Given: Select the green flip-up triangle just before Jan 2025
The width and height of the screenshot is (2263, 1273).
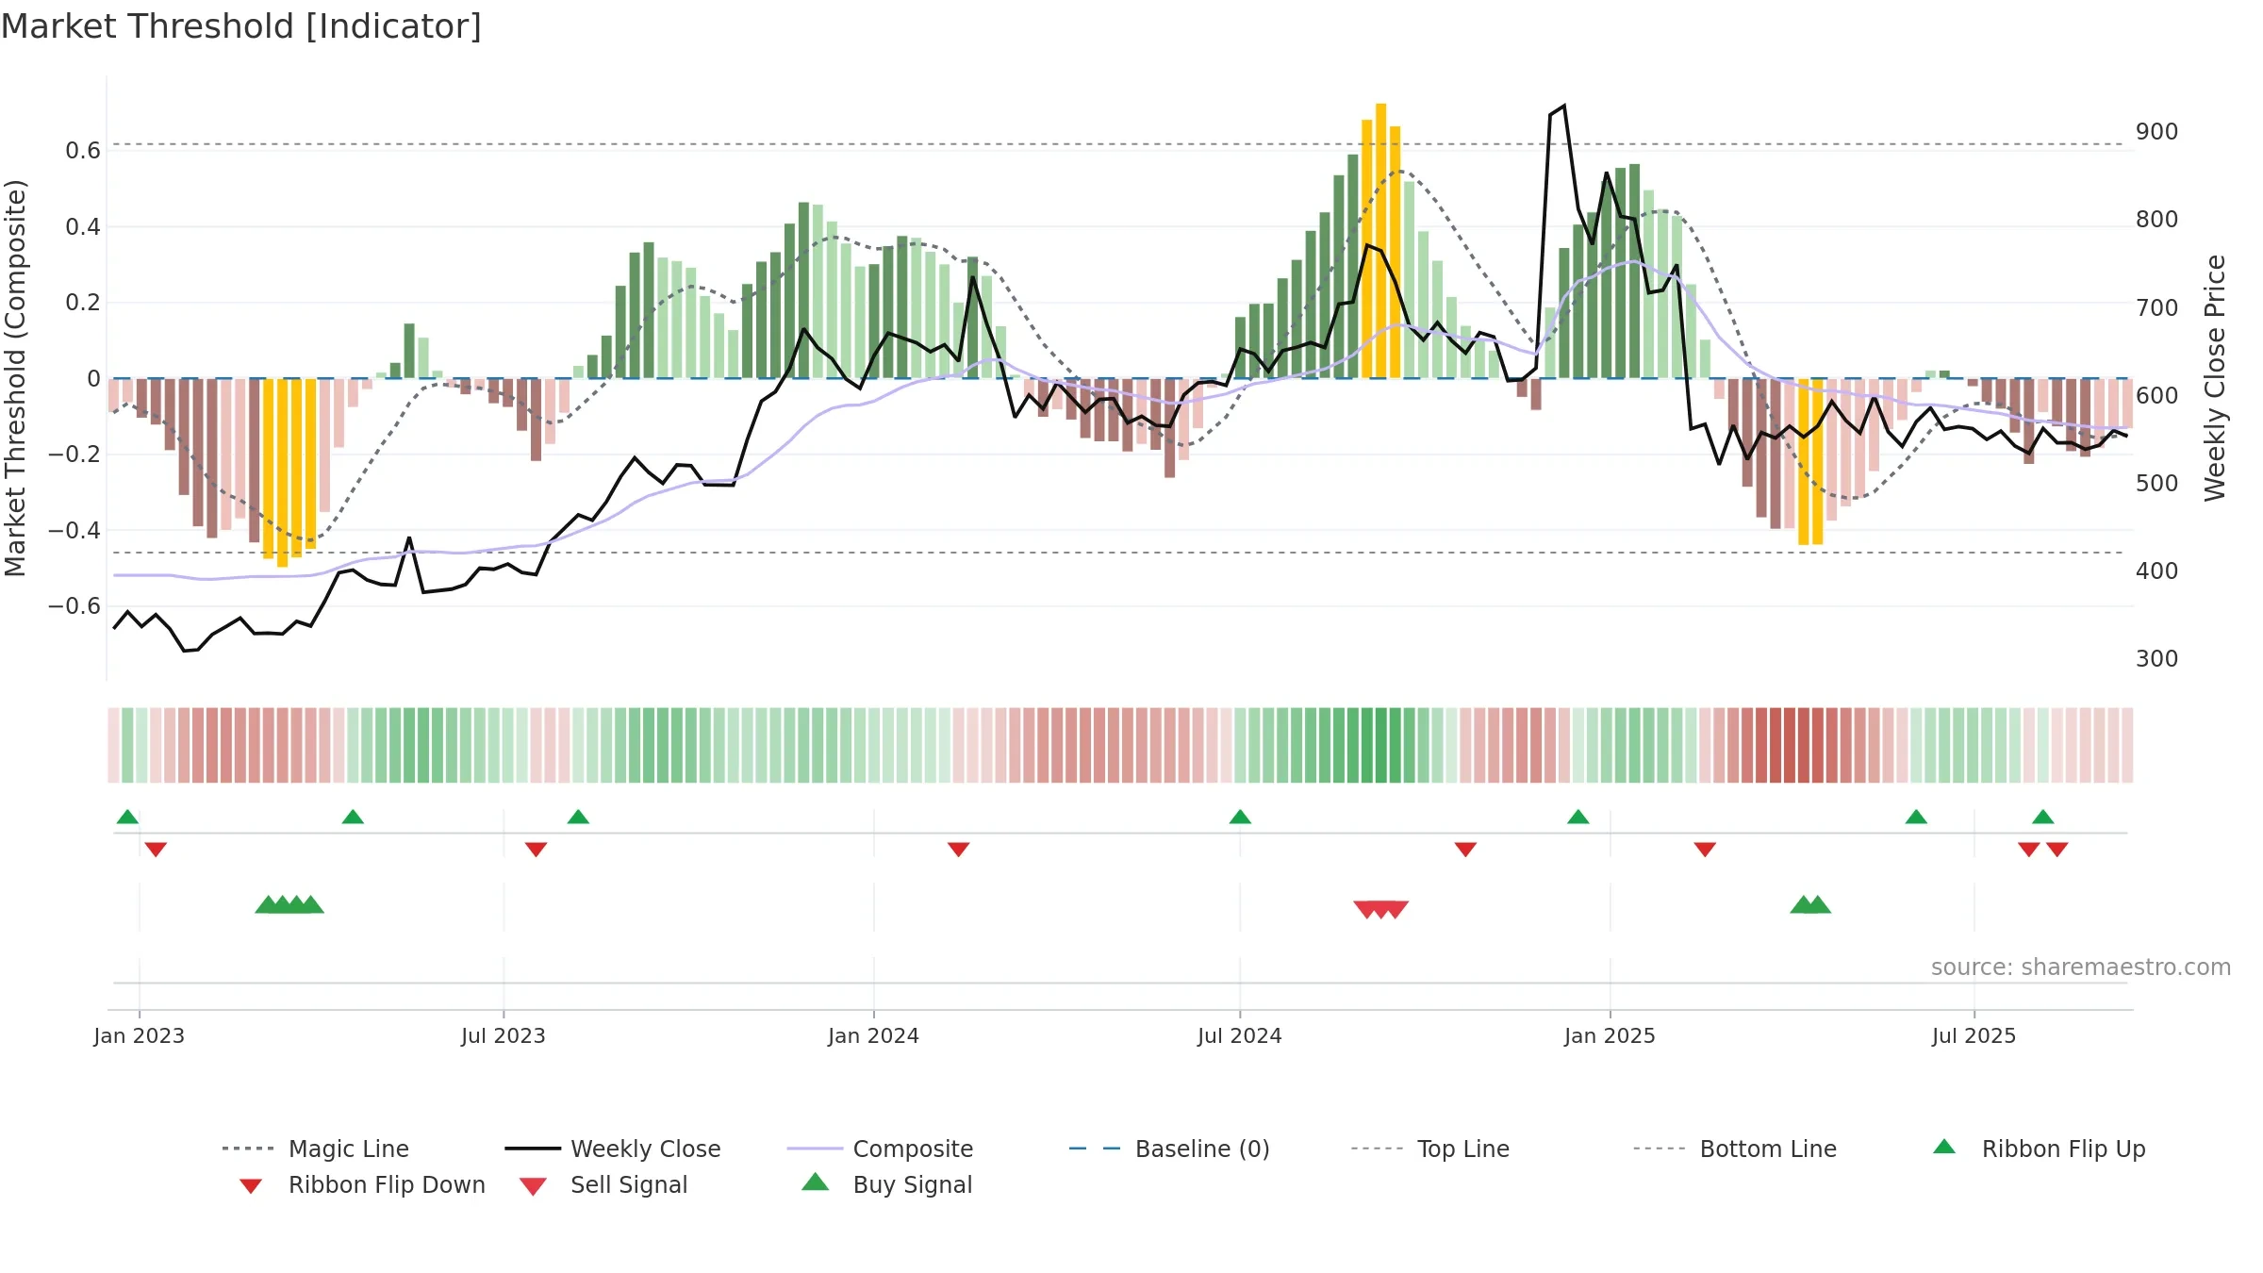Looking at the screenshot, I should 1577,817.
